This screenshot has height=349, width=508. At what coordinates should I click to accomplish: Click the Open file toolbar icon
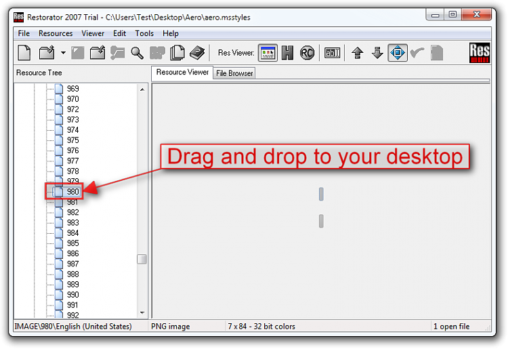(x=47, y=53)
